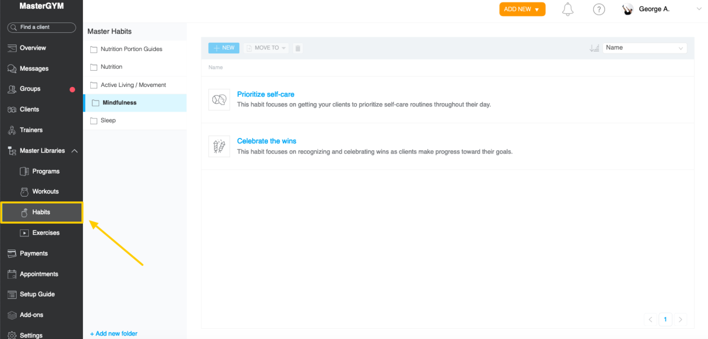Click the Exercises play icon
Viewport: 708px width, 339px height.
(x=24, y=233)
